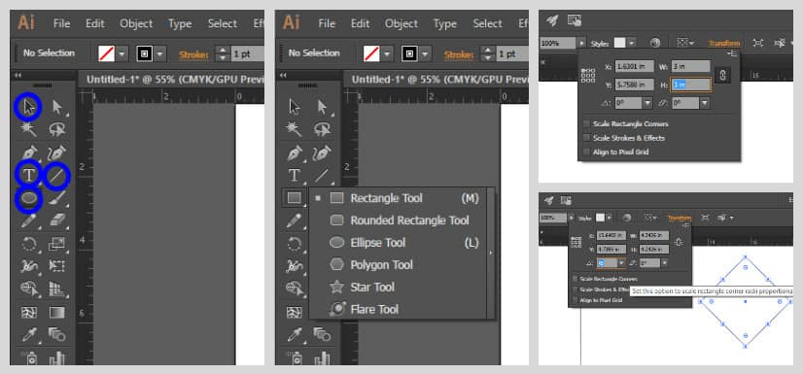Select Shape Builder tool in left screenshot
The width and height of the screenshot is (803, 374).
pyautogui.click(x=29, y=289)
